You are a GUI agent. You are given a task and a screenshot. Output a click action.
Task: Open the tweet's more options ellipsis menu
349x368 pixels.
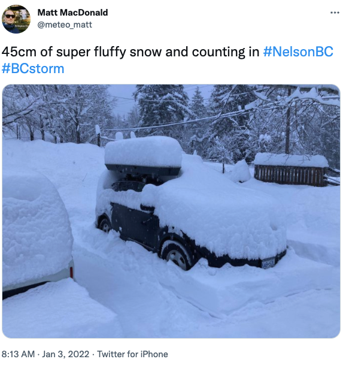coord(335,13)
